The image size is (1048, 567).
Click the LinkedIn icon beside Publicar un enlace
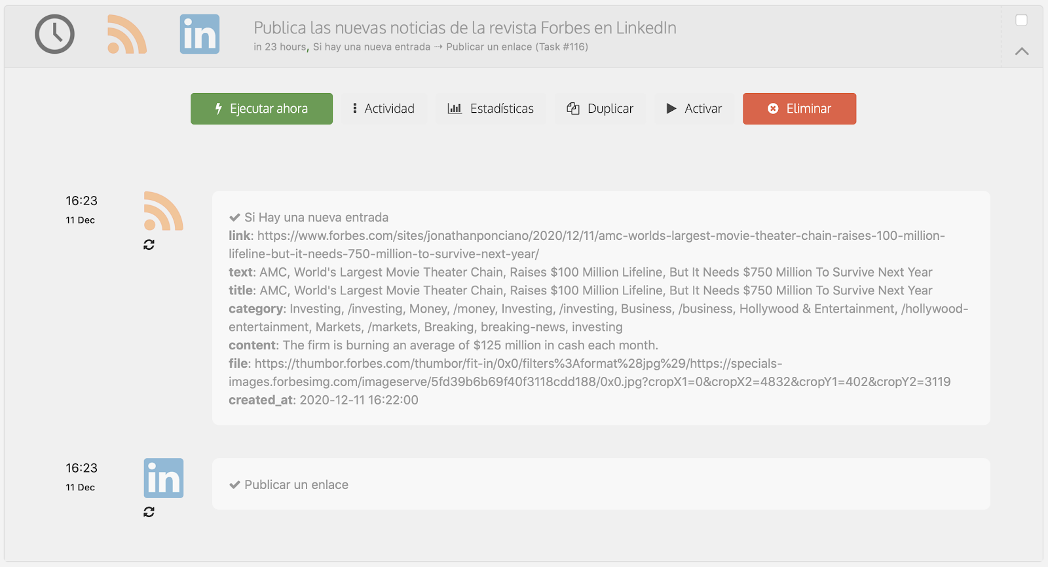[164, 479]
